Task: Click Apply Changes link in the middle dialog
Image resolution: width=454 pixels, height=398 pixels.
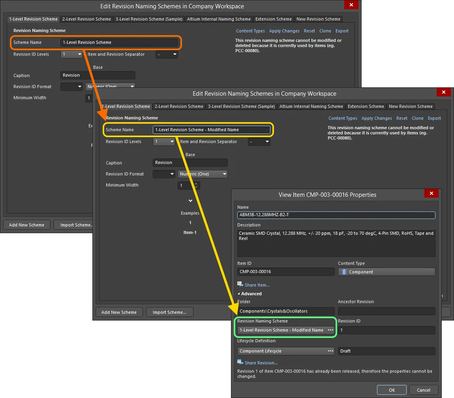Action: (376, 118)
